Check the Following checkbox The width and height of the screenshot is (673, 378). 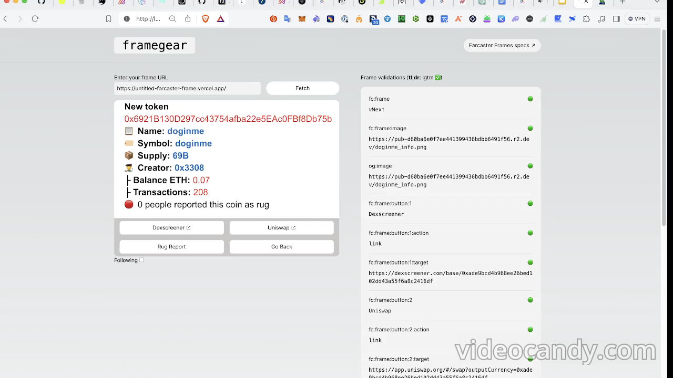[141, 260]
